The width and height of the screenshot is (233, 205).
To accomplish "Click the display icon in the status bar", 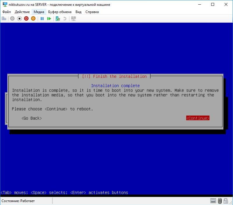I will [213, 201].
